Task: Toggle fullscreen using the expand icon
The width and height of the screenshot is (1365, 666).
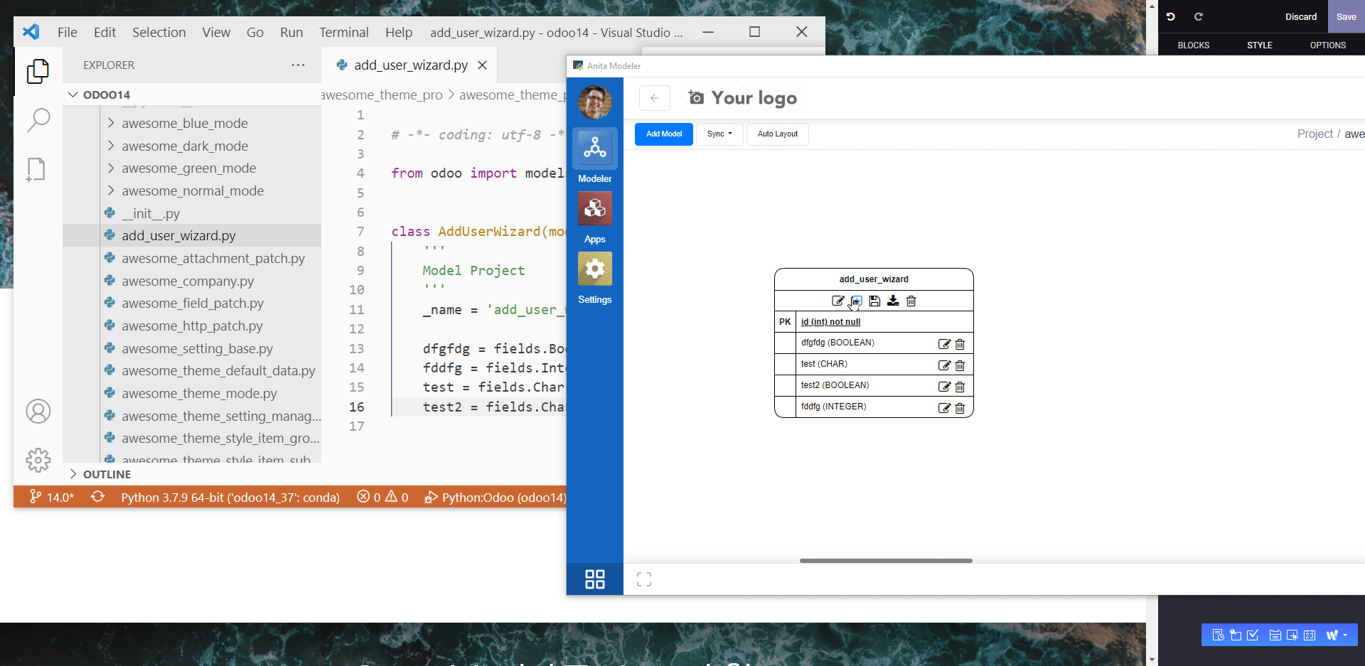Action: click(x=644, y=579)
